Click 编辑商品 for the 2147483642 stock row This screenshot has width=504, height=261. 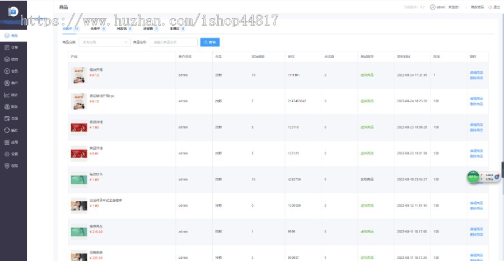(x=477, y=99)
